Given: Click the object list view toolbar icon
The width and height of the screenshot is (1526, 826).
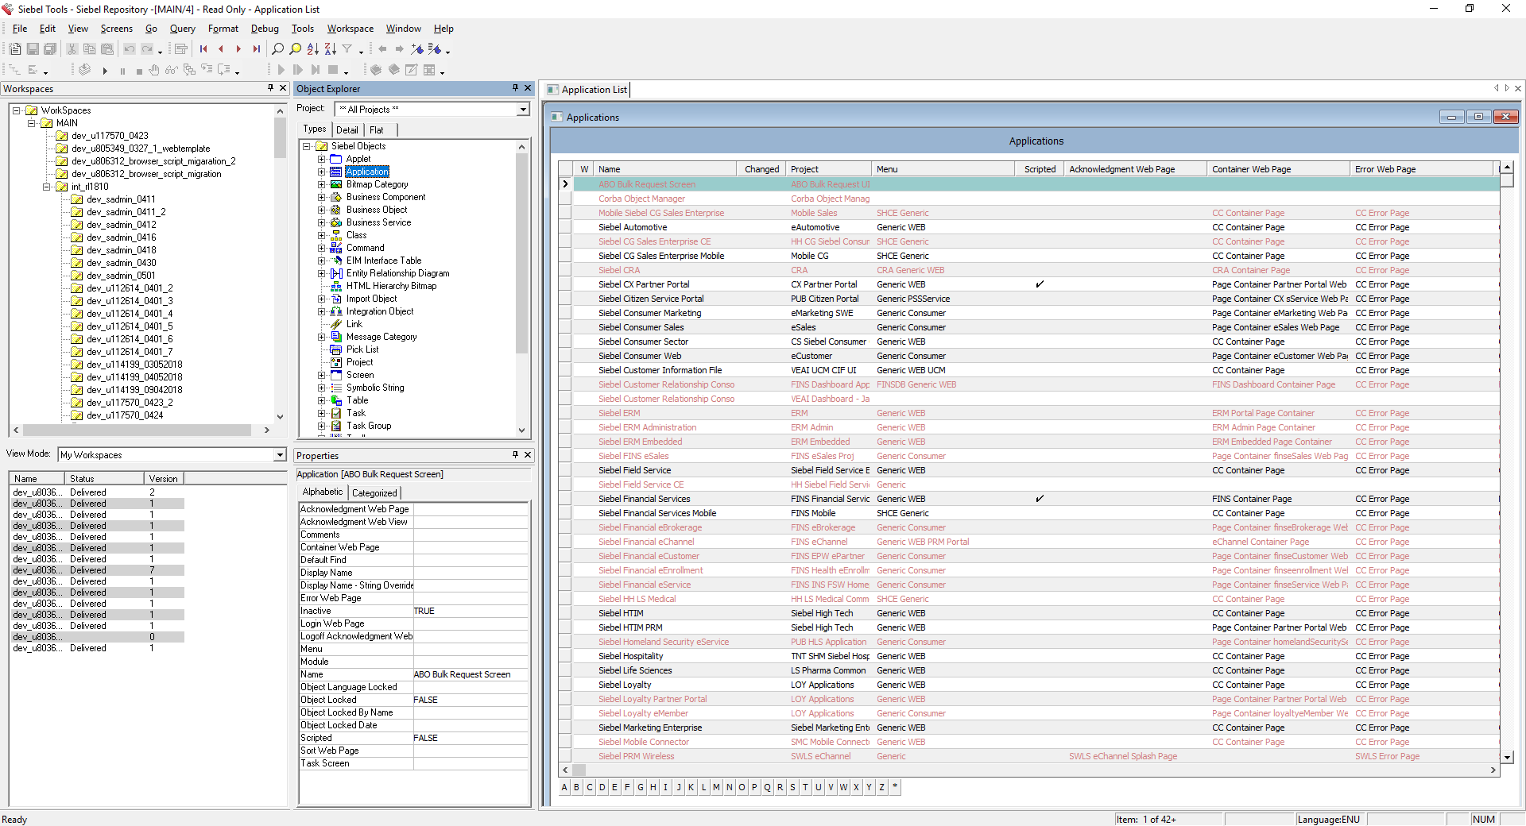Looking at the screenshot, I should [x=181, y=49].
